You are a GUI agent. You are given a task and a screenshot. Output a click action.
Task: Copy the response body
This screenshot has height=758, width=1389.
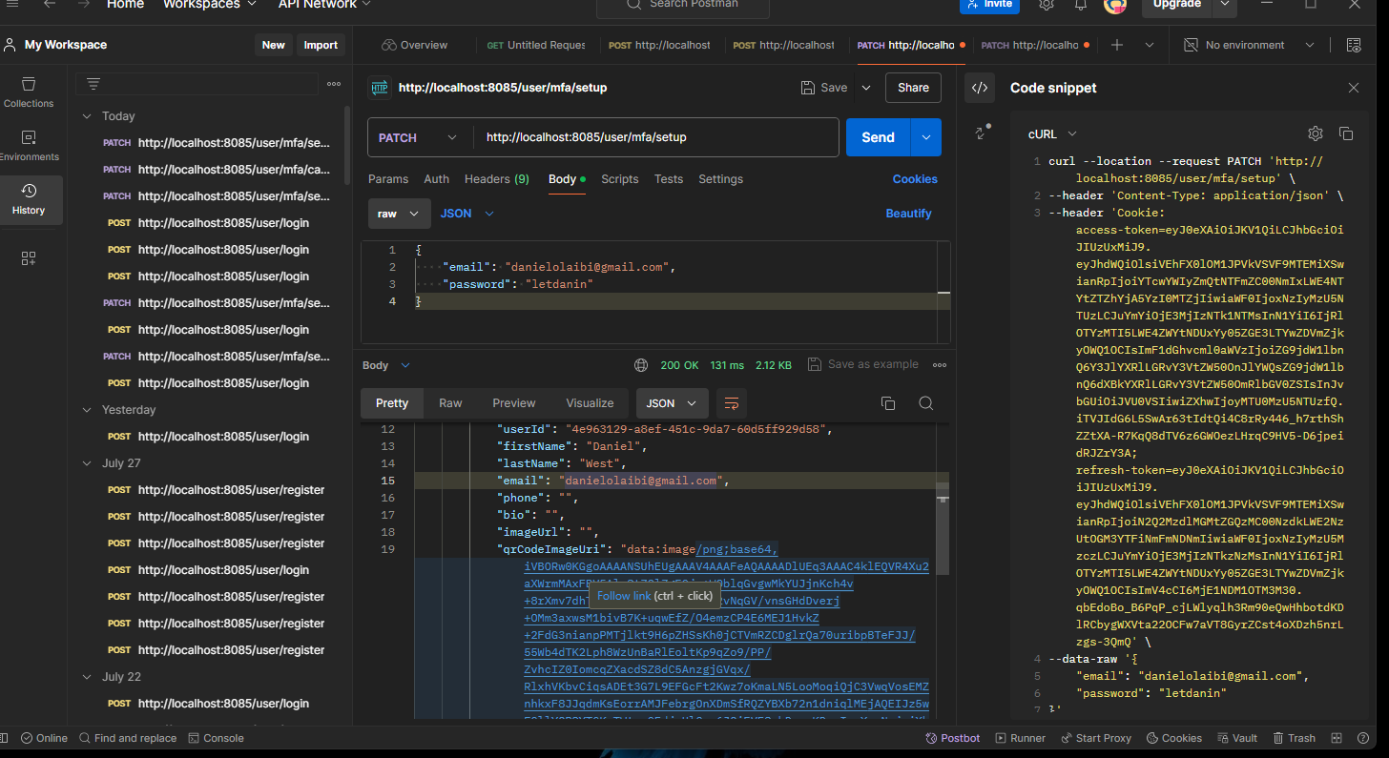tap(888, 403)
